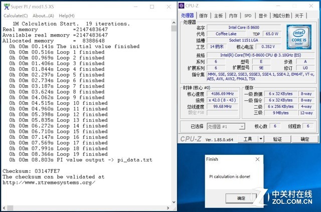This screenshot has width=321, height=212.
Task: Click the Super PI horizontal scrollbar thumb
Action: point(10,208)
